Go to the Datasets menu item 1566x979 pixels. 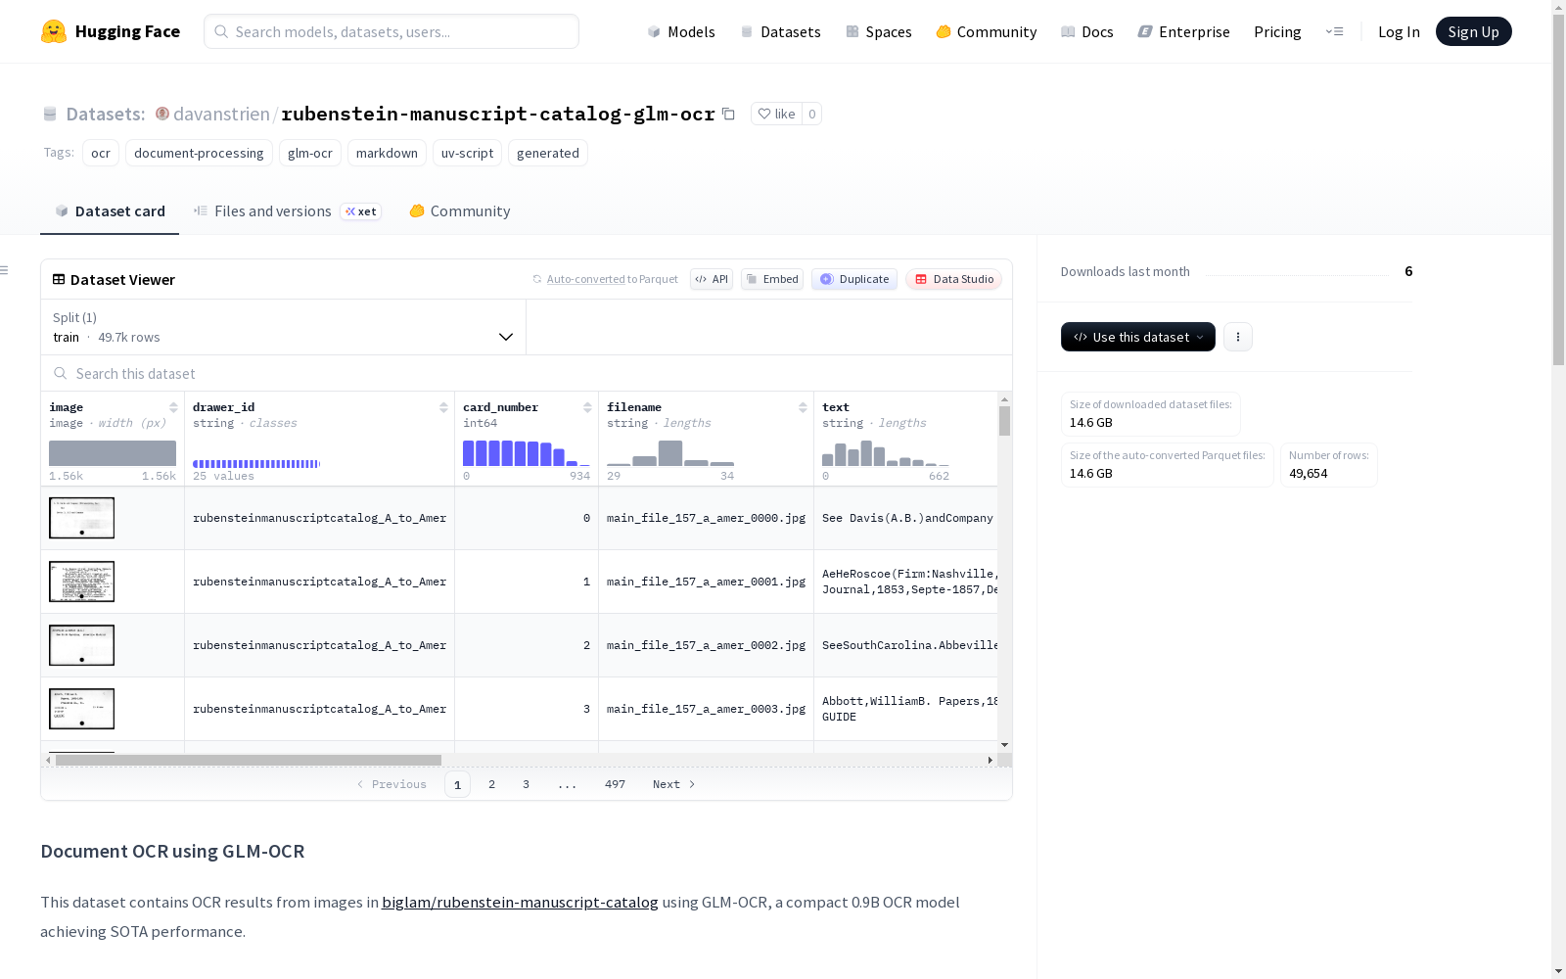click(780, 31)
